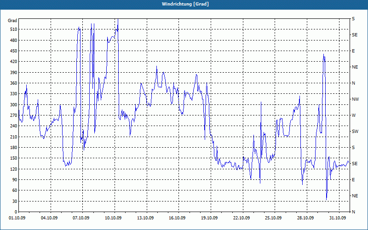
Task: Select the 420 value on the left axis
Action: [14, 62]
